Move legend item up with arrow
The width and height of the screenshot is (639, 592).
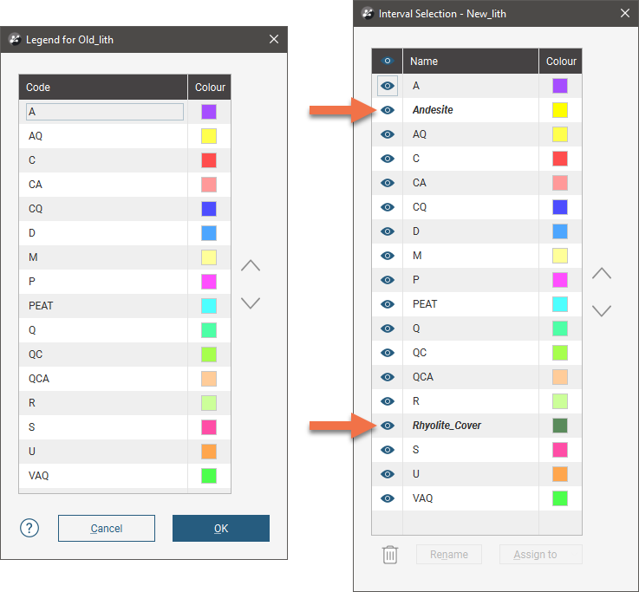click(x=251, y=266)
